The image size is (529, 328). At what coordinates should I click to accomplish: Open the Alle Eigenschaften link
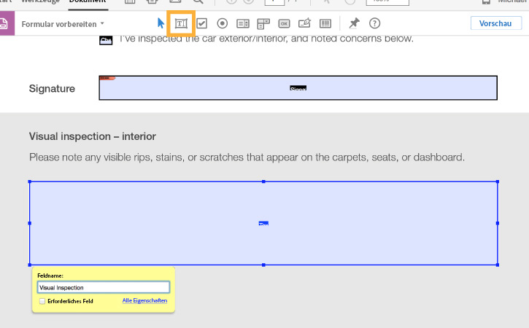(x=144, y=300)
